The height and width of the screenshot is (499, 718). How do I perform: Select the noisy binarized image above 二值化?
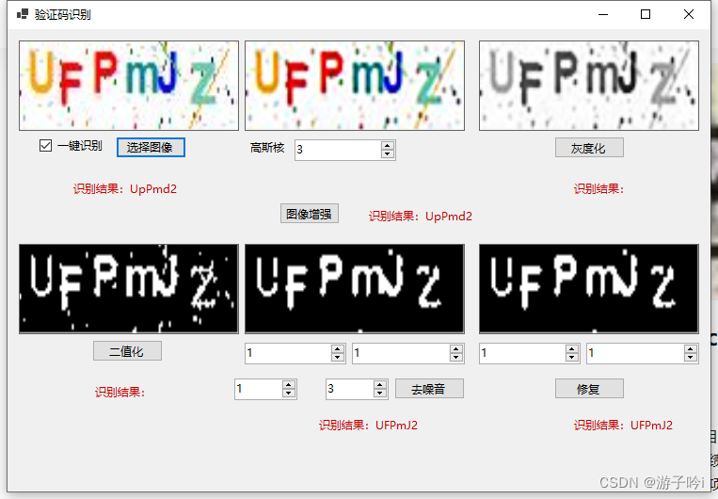(129, 289)
